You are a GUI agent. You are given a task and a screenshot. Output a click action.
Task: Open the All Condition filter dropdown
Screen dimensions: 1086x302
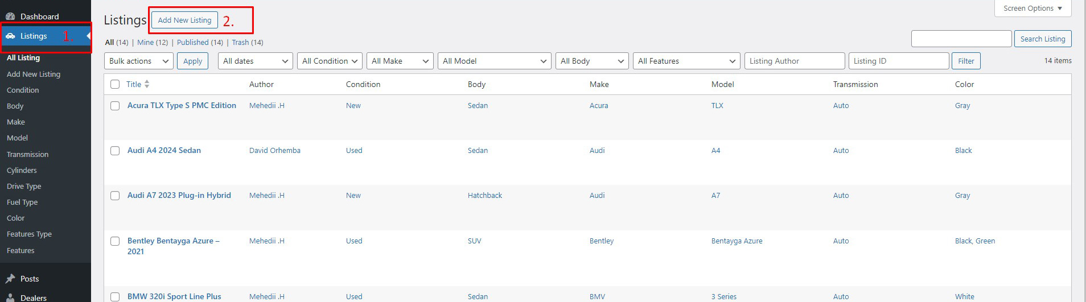[x=330, y=61]
